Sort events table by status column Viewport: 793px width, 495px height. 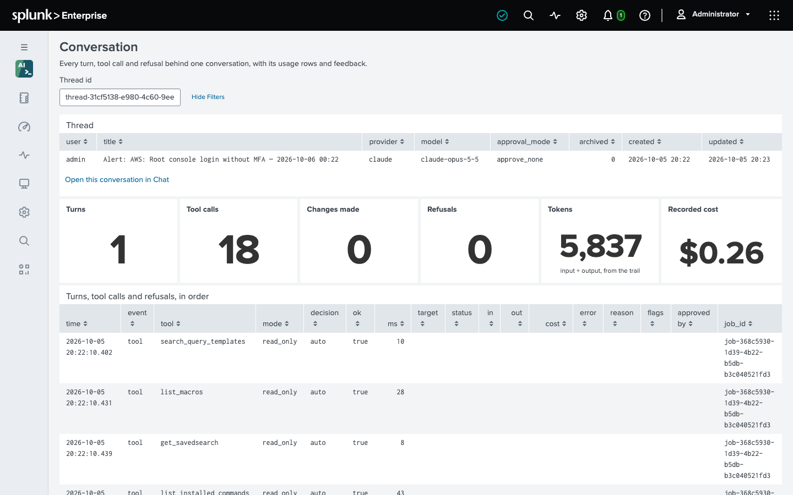(x=461, y=318)
